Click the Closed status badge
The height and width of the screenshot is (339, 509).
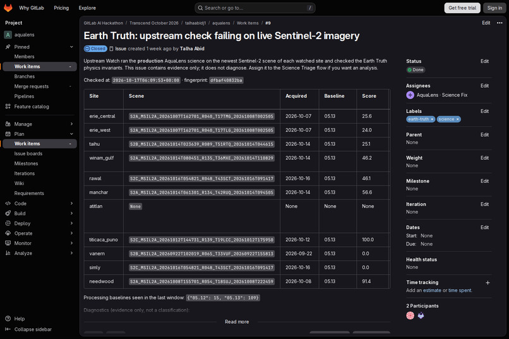(x=95, y=49)
